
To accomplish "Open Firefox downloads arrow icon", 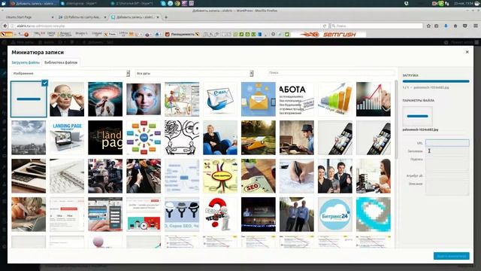I will click(x=446, y=26).
